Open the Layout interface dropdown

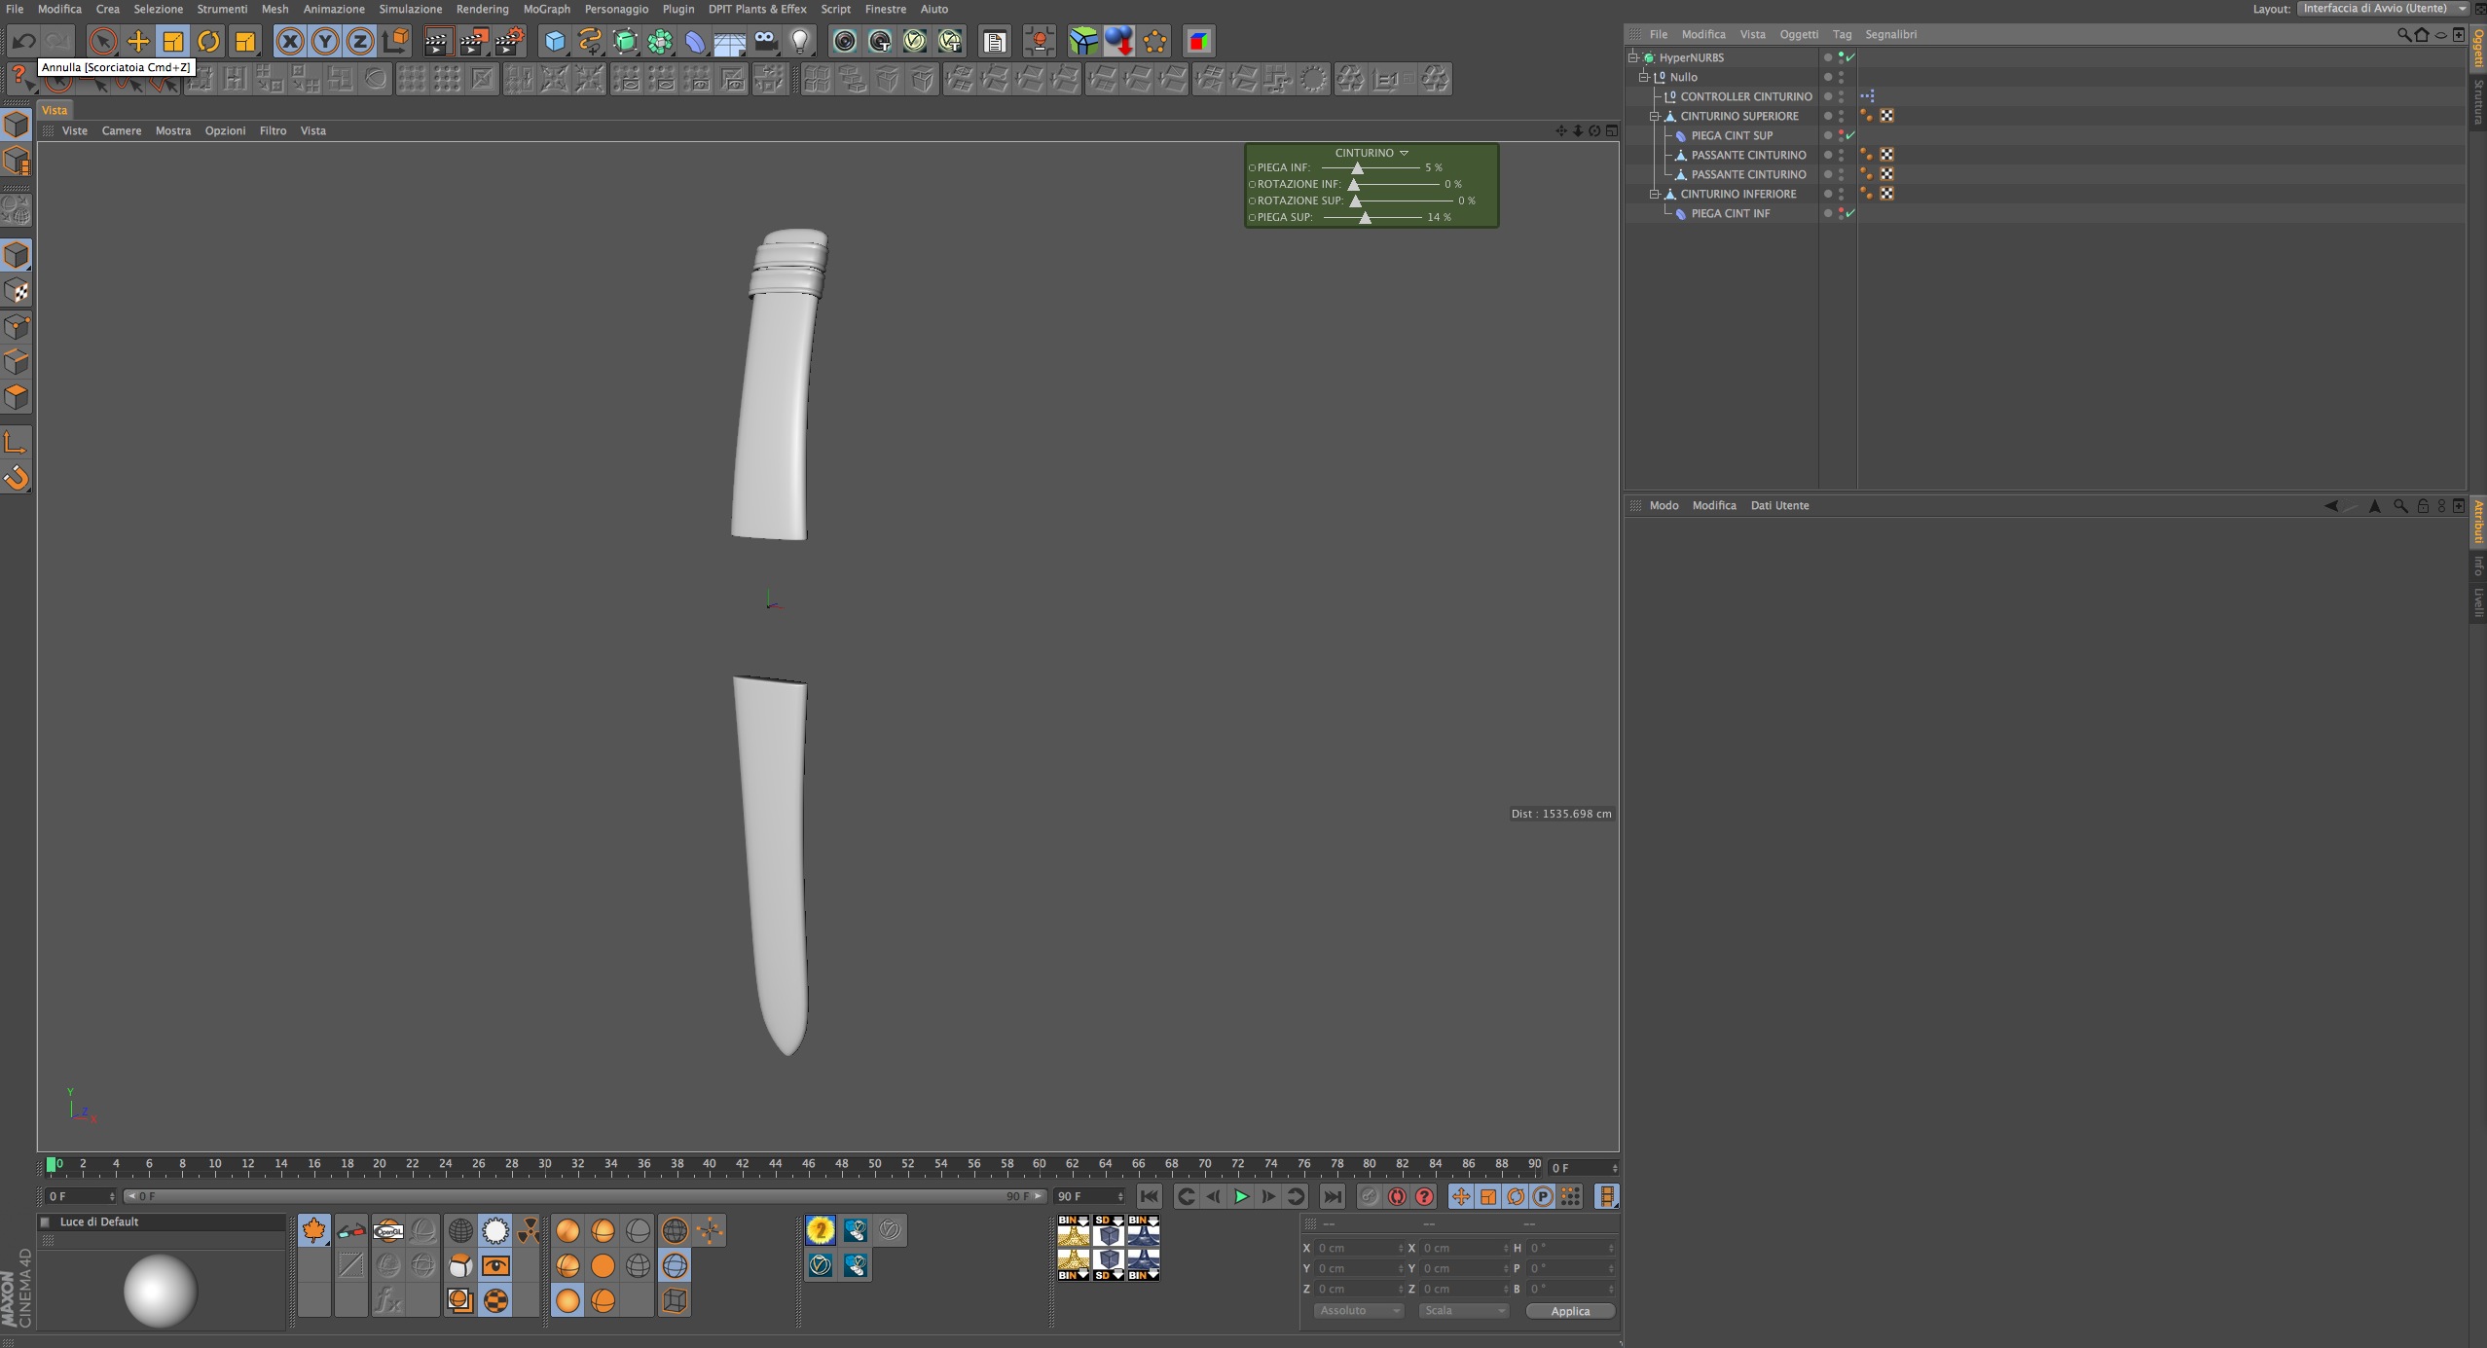(x=2382, y=9)
